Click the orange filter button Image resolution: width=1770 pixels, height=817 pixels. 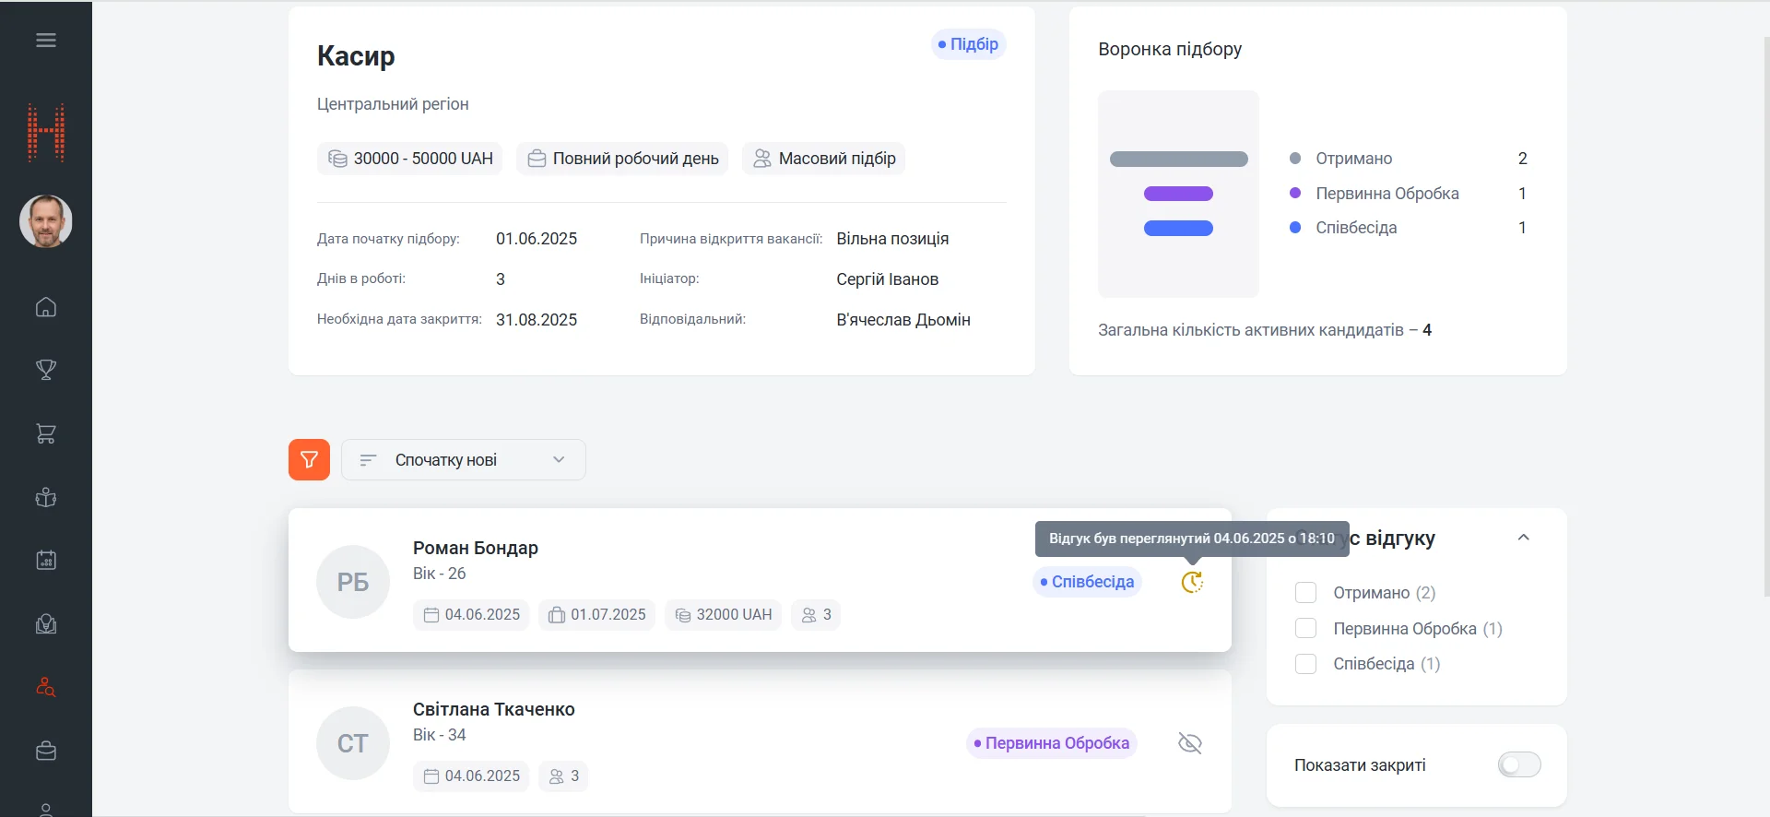[x=309, y=459]
